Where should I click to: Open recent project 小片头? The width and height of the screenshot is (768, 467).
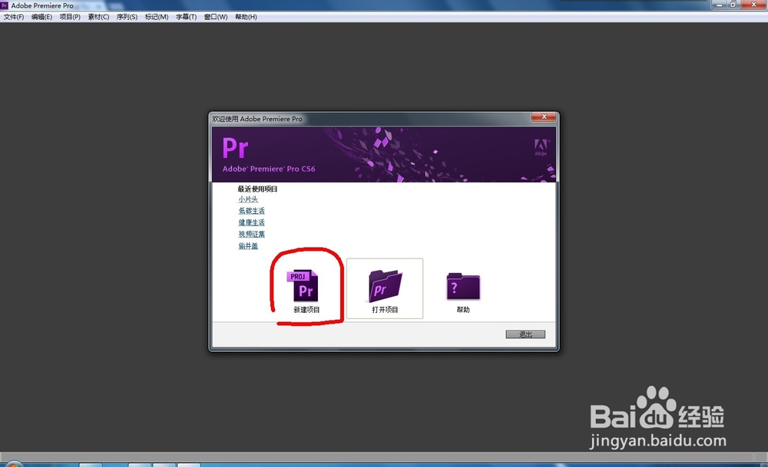point(248,199)
